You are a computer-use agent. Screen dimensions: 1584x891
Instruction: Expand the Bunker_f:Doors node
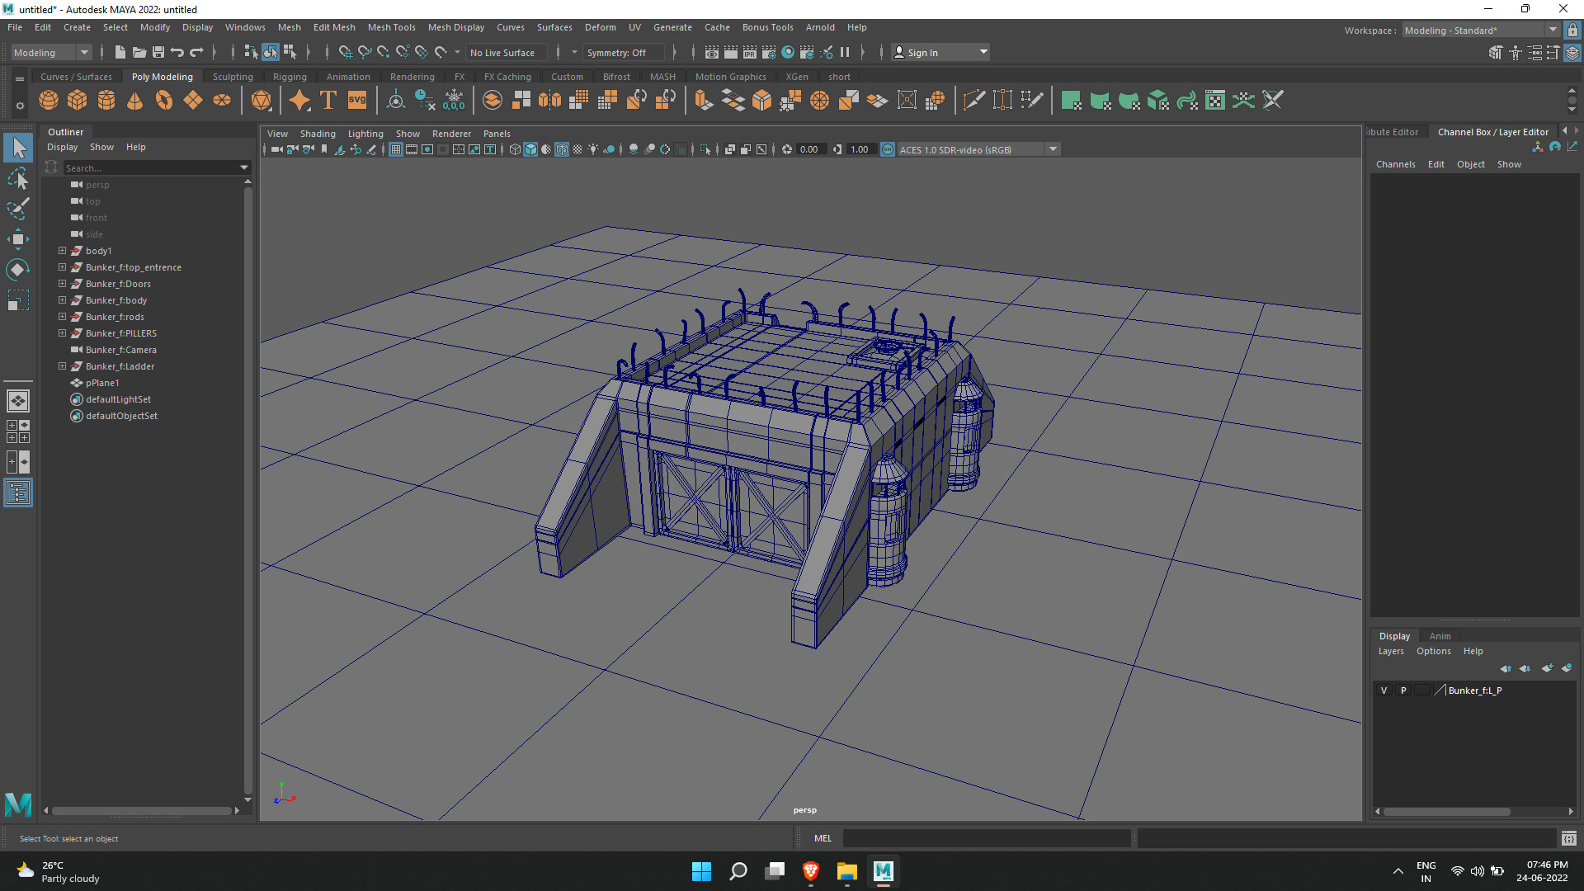pos(62,284)
